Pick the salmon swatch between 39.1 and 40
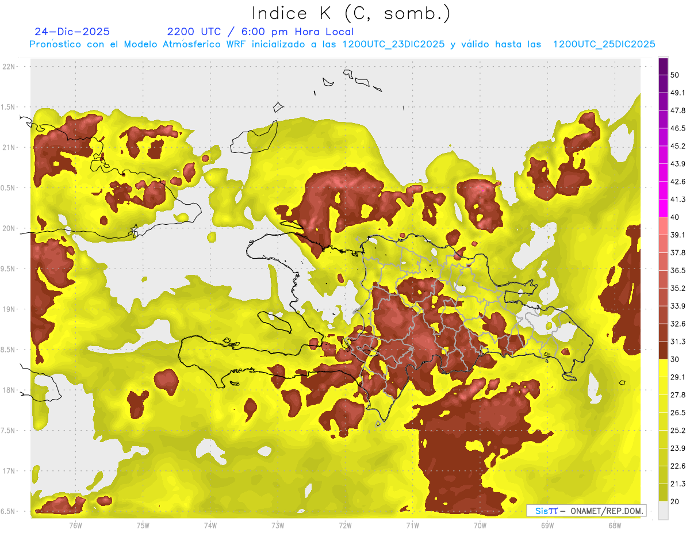This screenshot has height=533, width=690. 663,226
